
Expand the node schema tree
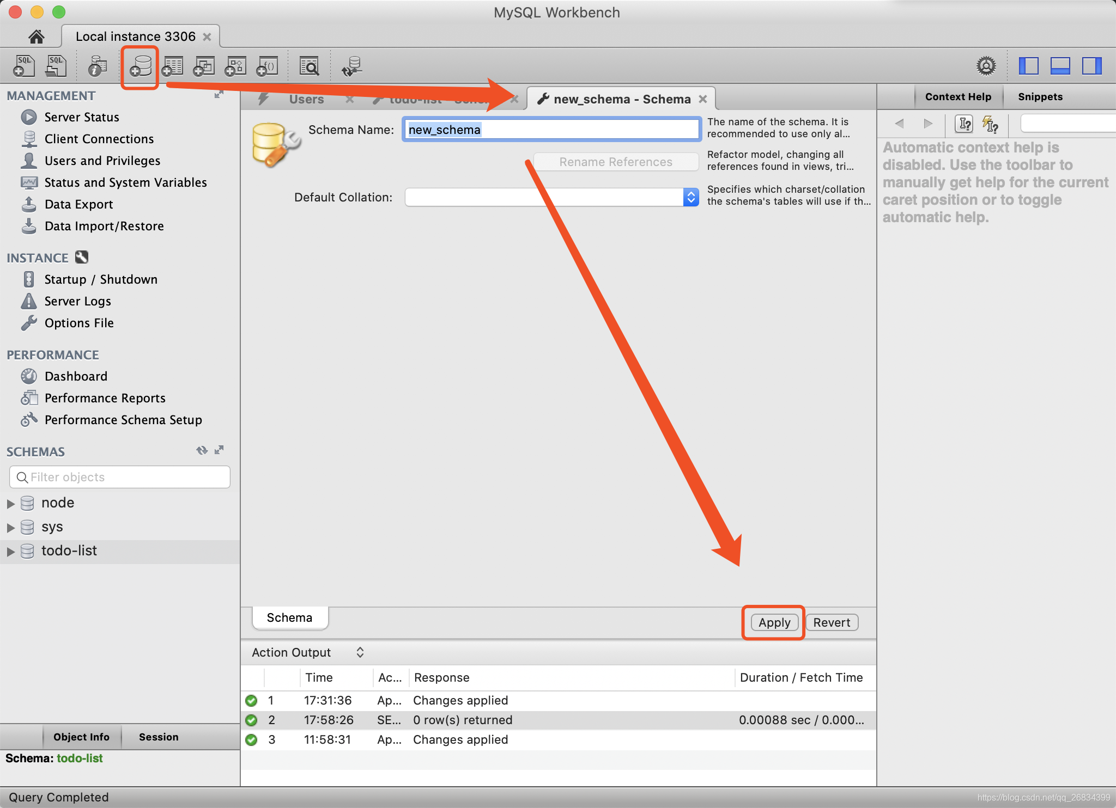pyautogui.click(x=10, y=503)
